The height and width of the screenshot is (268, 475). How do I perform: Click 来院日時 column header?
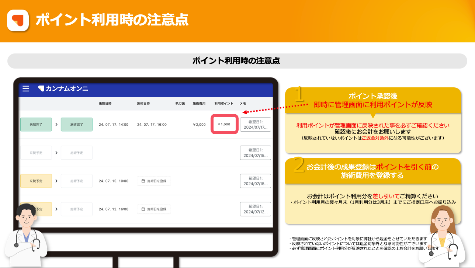105,104
